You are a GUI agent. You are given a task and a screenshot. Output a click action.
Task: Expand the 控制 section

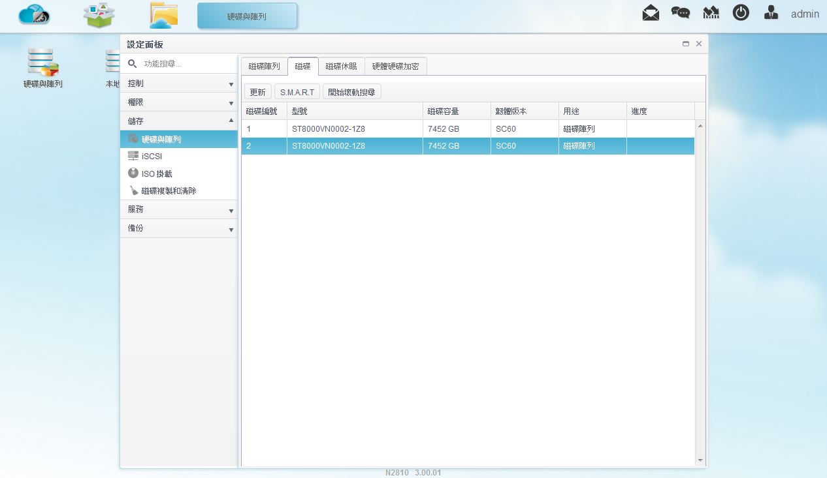pyautogui.click(x=179, y=83)
